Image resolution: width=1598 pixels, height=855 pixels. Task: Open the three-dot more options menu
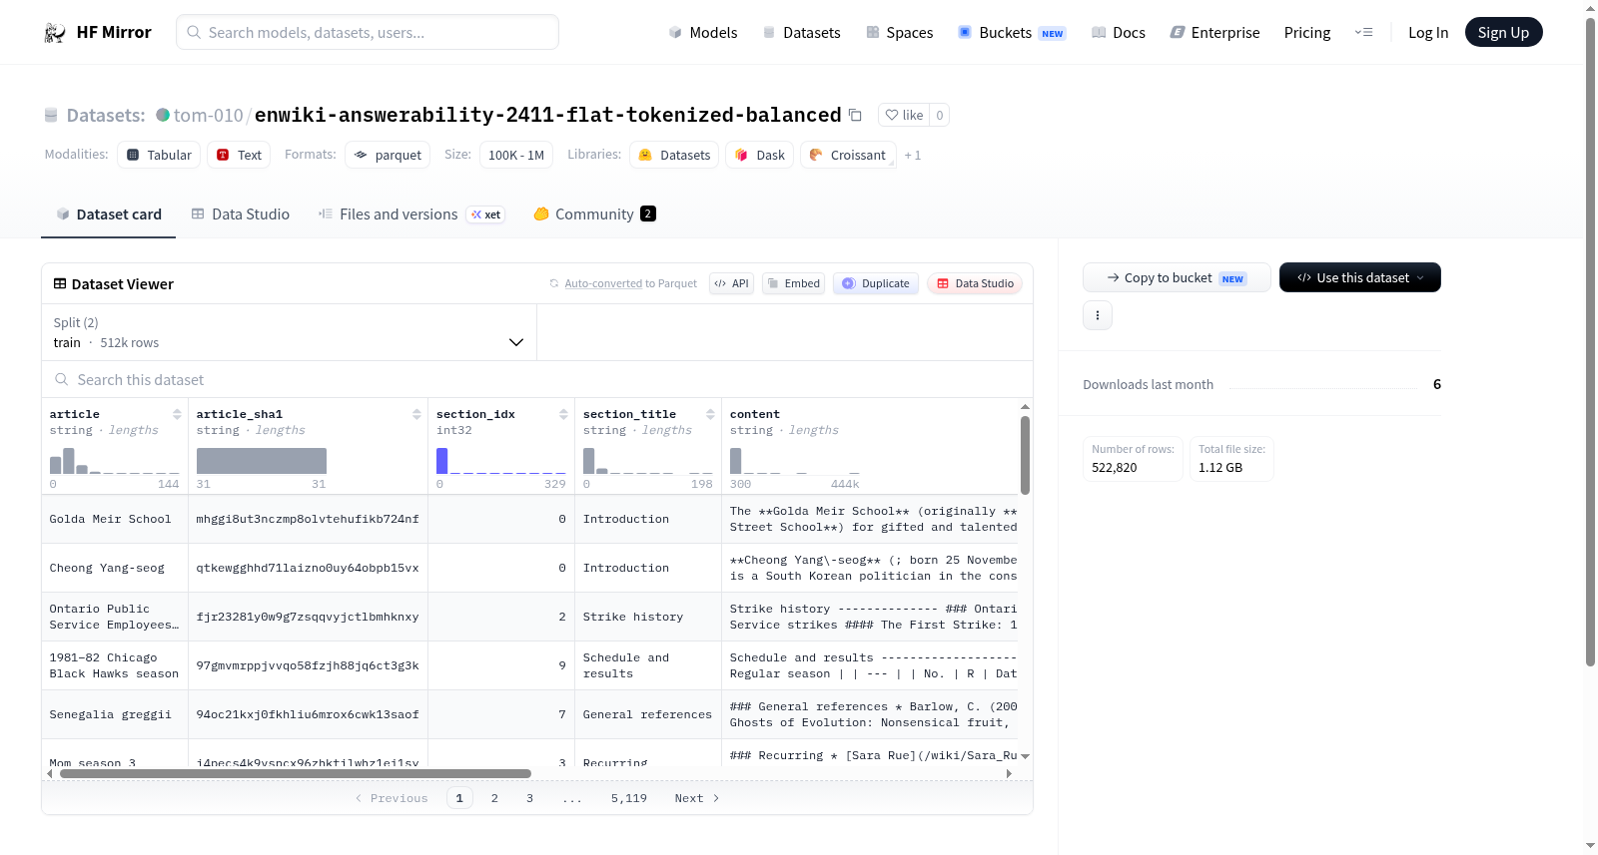coord(1098,315)
